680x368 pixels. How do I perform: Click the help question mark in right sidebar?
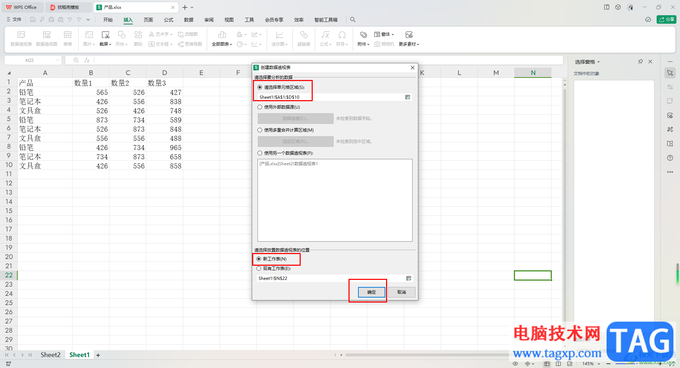[670, 158]
